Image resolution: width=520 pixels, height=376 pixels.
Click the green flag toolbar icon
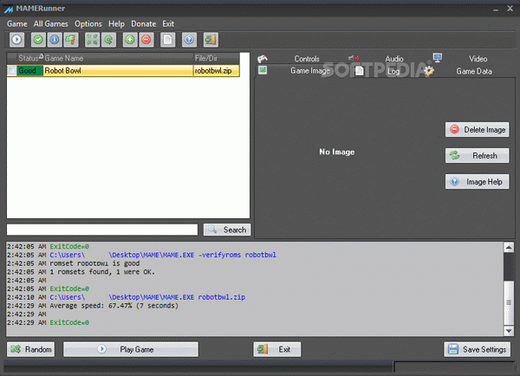[x=71, y=40]
